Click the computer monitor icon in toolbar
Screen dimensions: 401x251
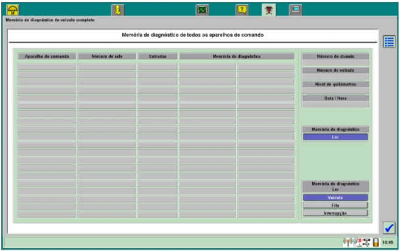coord(295,9)
